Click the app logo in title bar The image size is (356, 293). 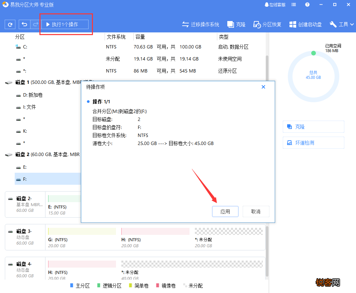[x=5, y=5]
